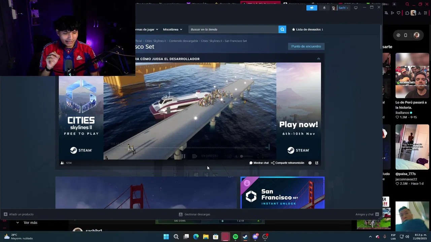The height and width of the screenshot is (242, 431).
Task: Open 'Cities: Skylines II' breadcrumb link
Action: [155, 41]
